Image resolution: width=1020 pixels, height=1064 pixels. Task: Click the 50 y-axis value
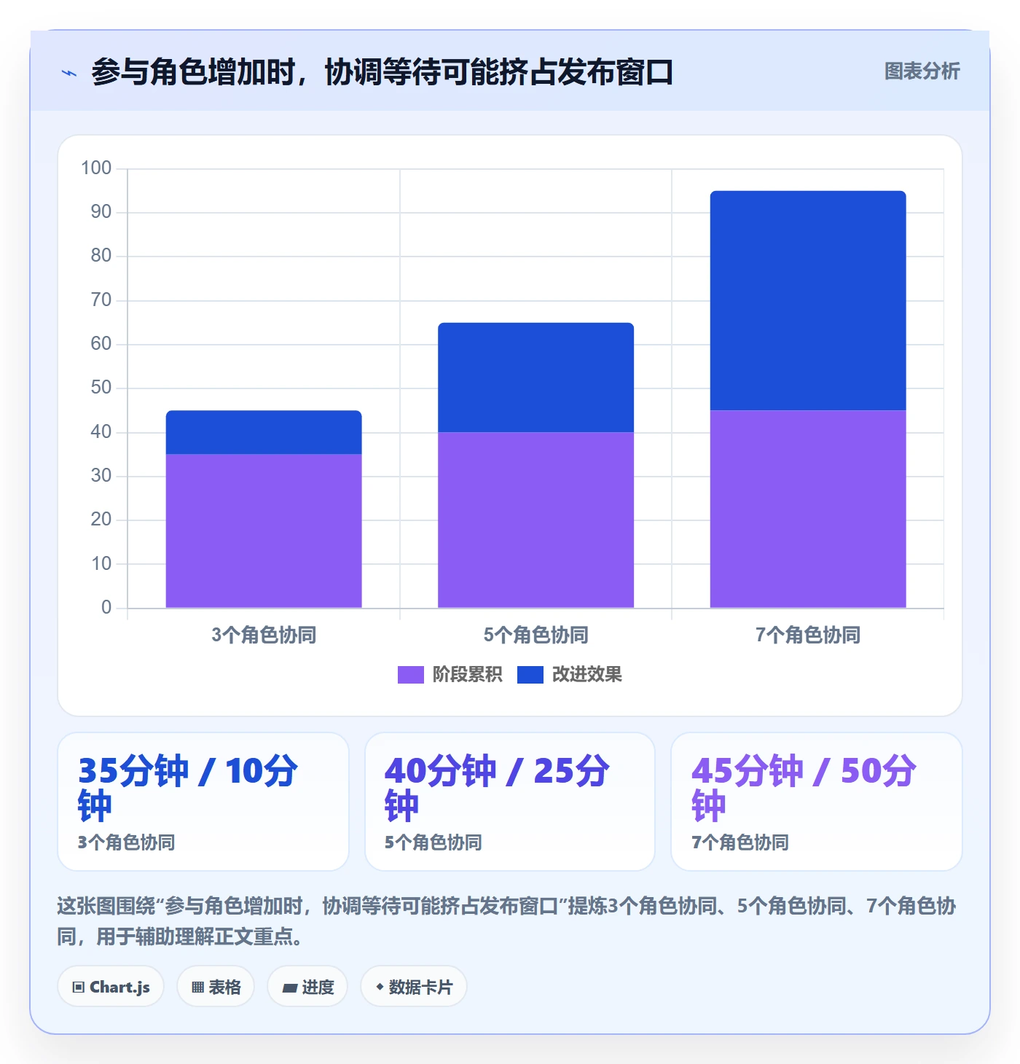pyautogui.click(x=101, y=388)
